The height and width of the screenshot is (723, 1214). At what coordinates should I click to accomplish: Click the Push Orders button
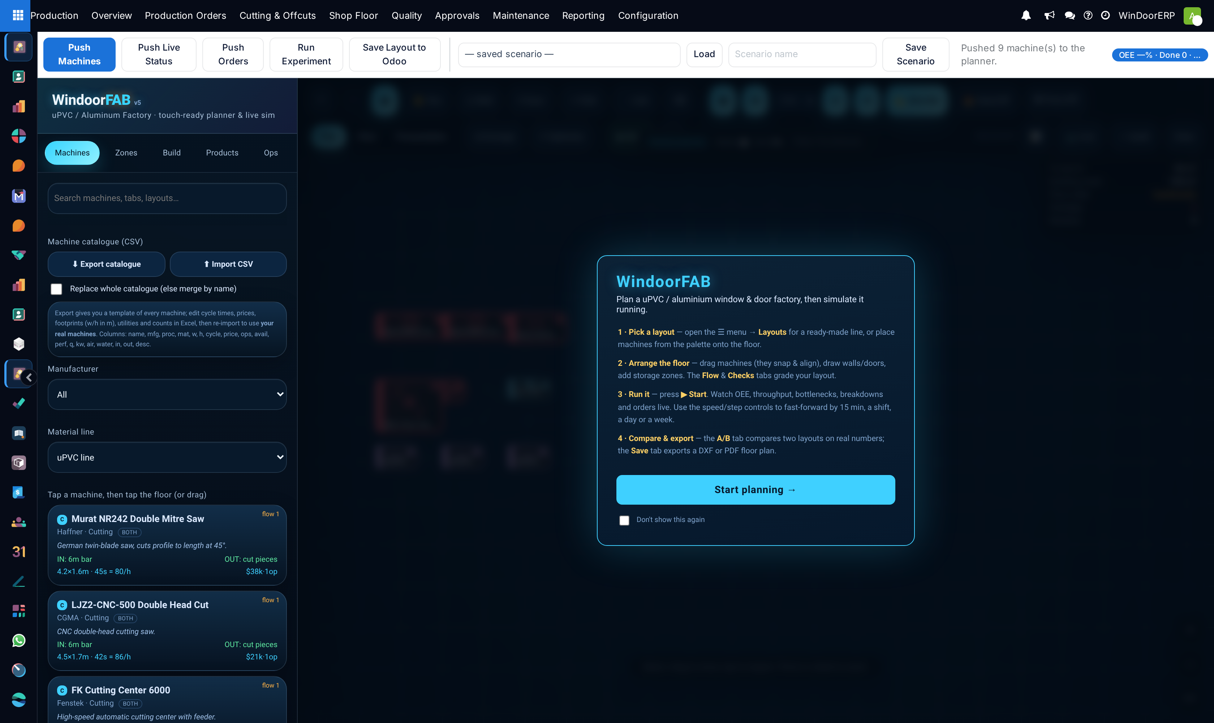click(233, 55)
